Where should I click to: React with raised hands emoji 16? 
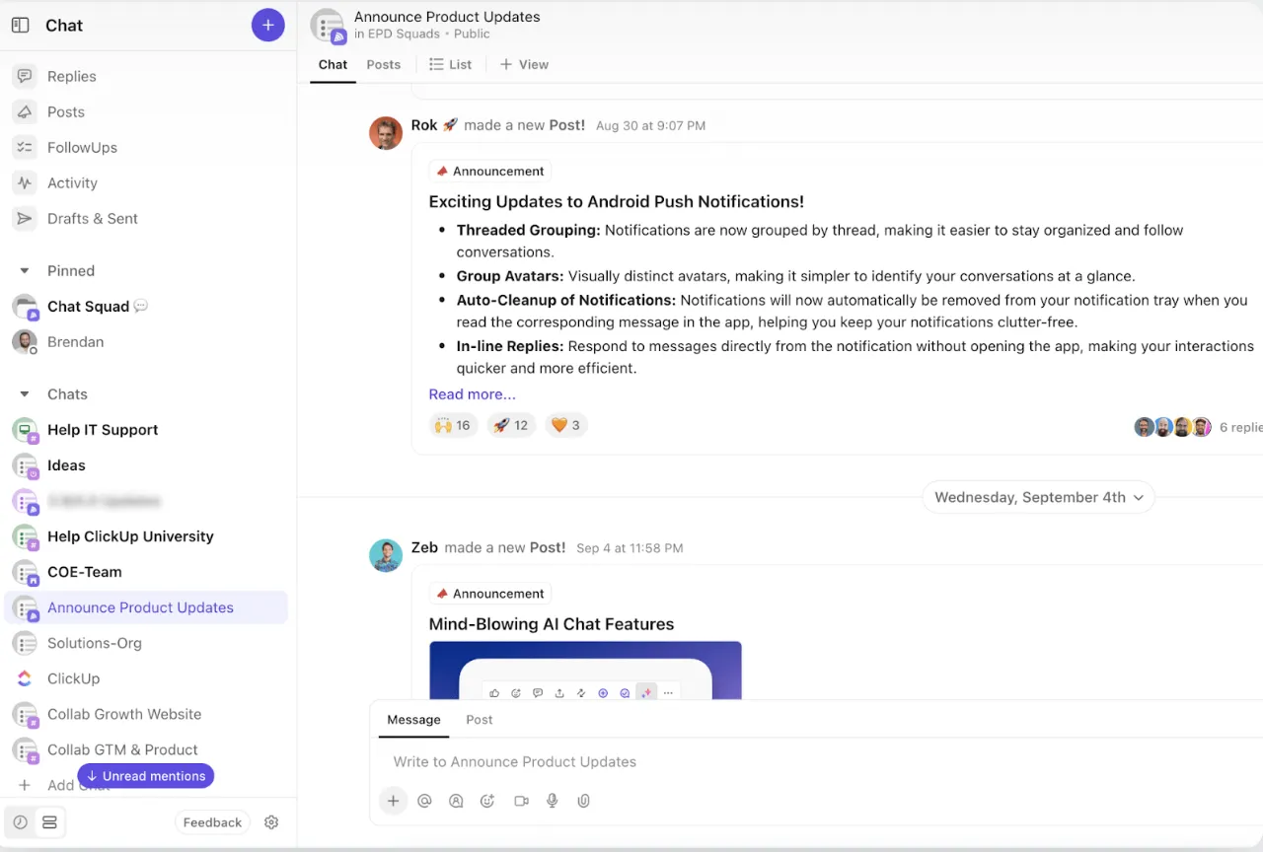(454, 425)
